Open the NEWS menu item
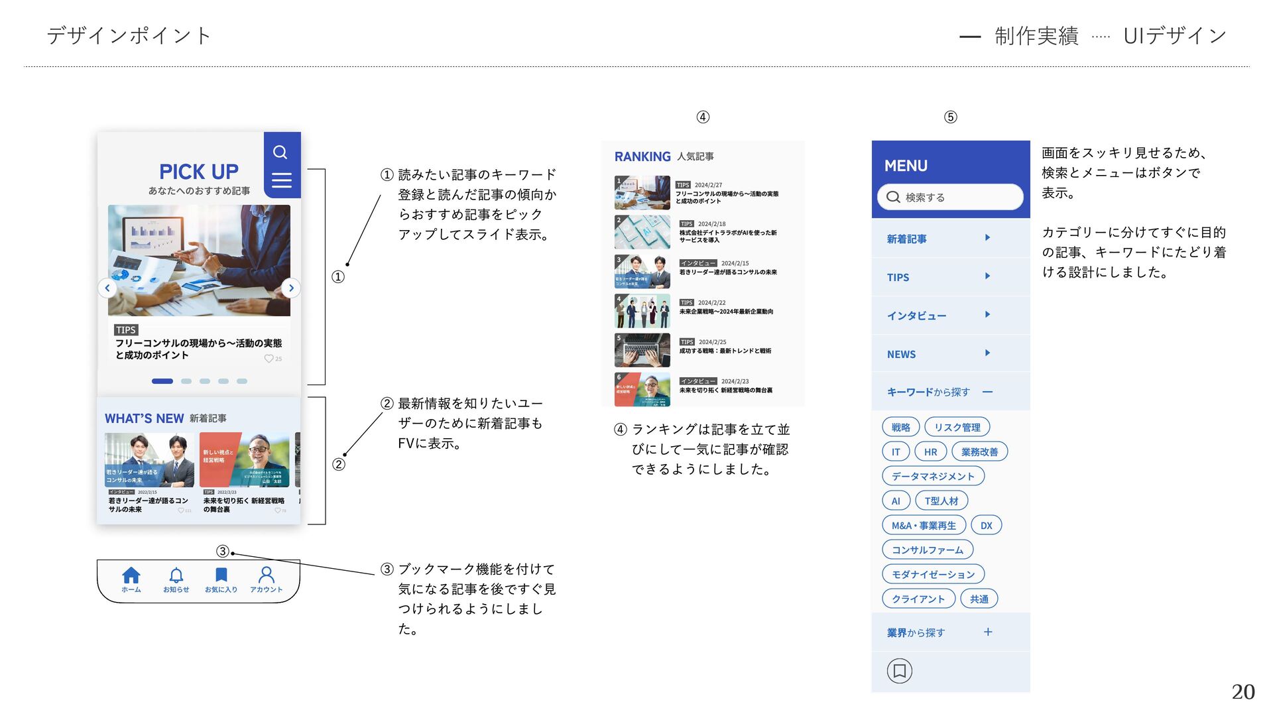The height and width of the screenshot is (716, 1273). tap(902, 355)
